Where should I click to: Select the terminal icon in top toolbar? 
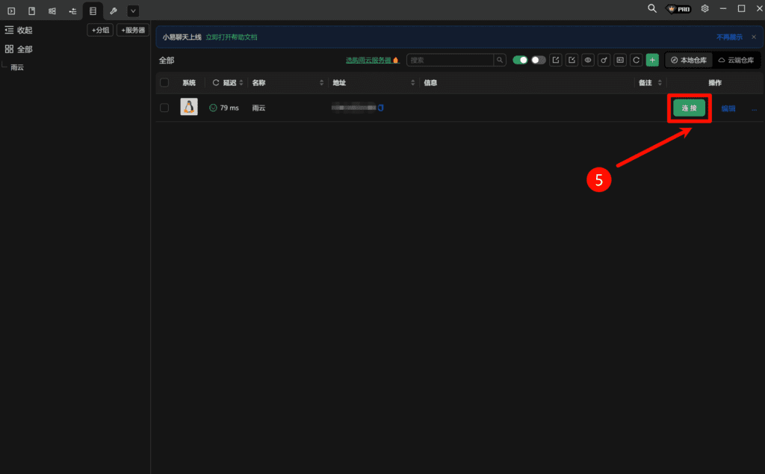tap(11, 11)
